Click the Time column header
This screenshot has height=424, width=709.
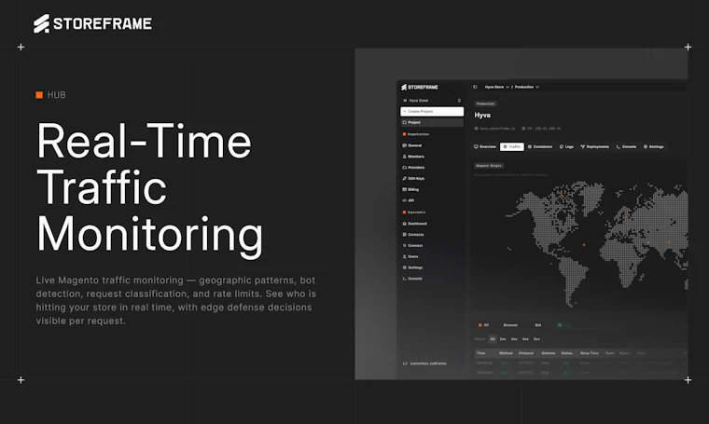pos(481,353)
